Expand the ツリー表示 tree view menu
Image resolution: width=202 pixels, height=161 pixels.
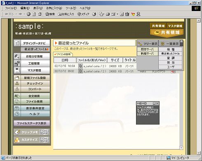(x=148, y=44)
